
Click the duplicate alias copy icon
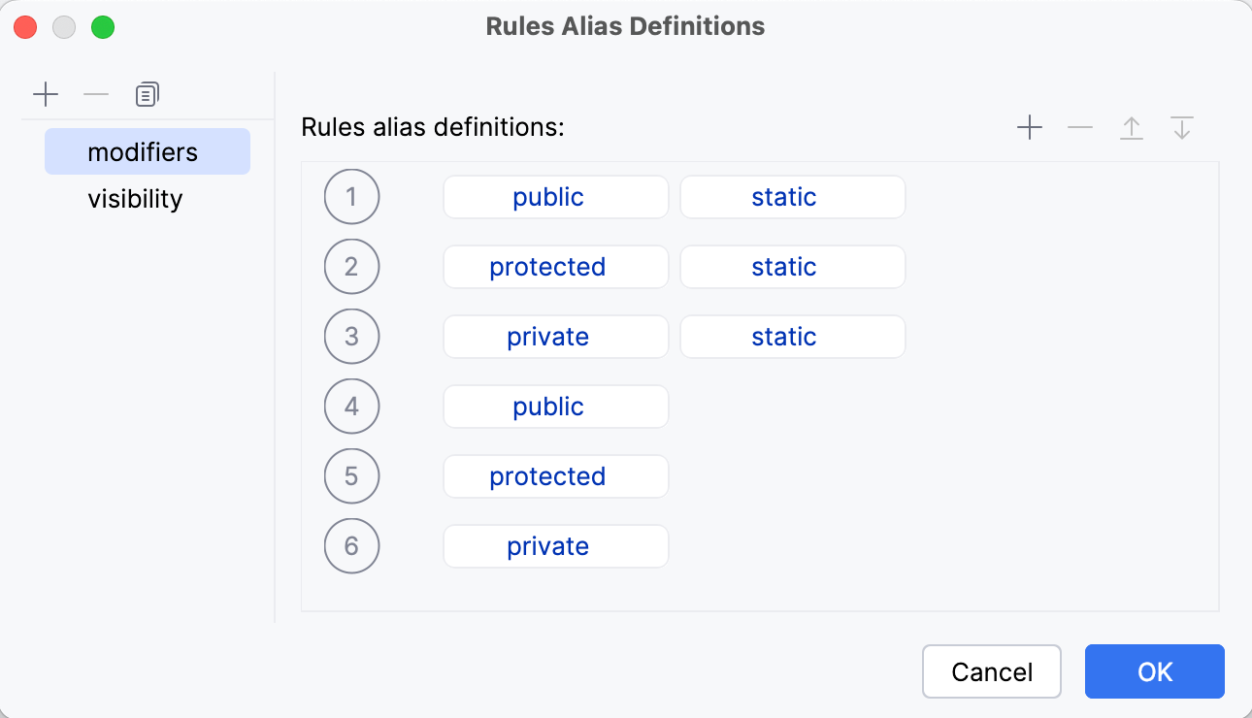coord(147,94)
